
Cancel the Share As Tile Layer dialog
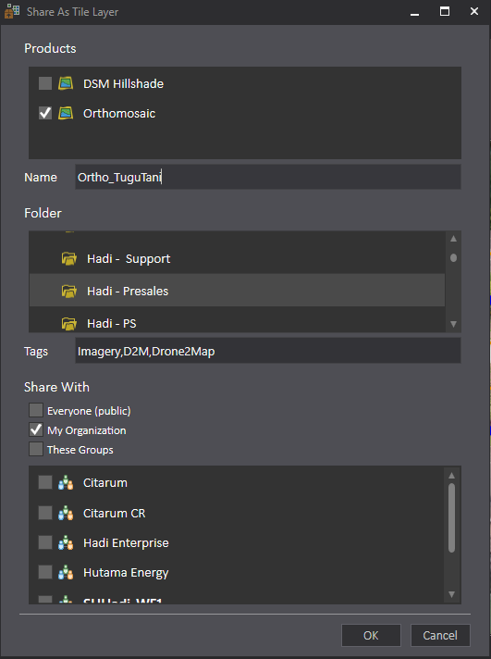pyautogui.click(x=440, y=635)
